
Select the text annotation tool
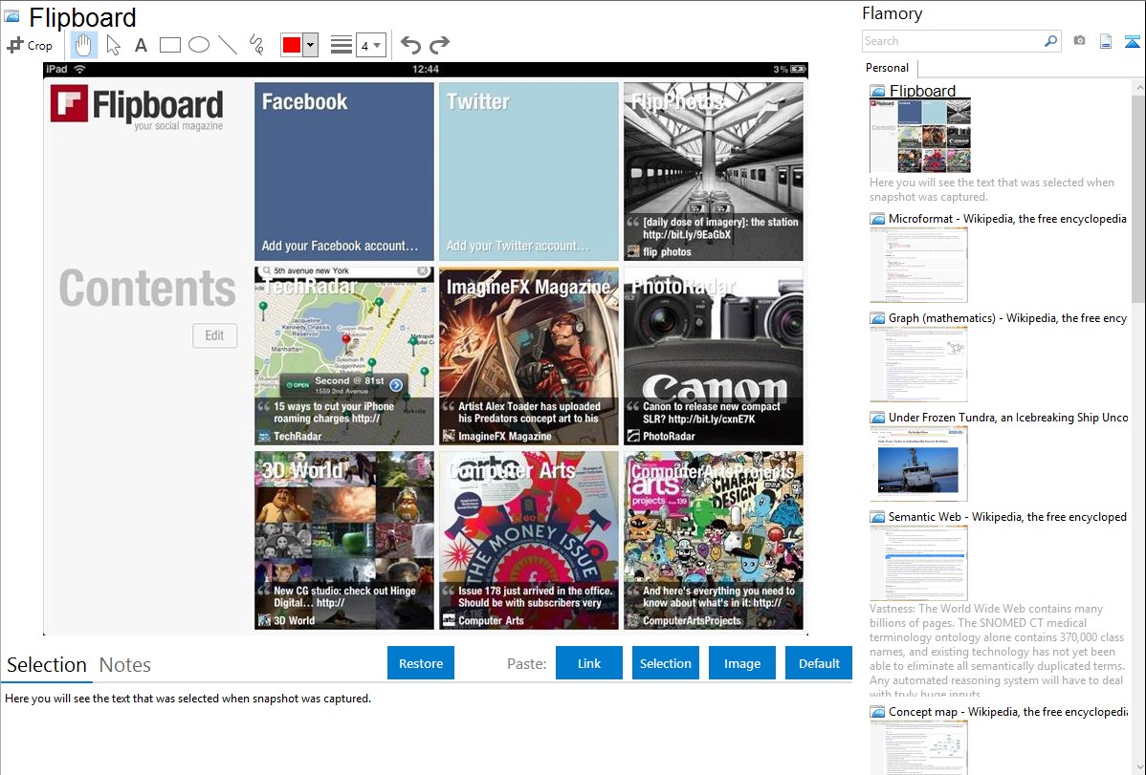pos(141,45)
